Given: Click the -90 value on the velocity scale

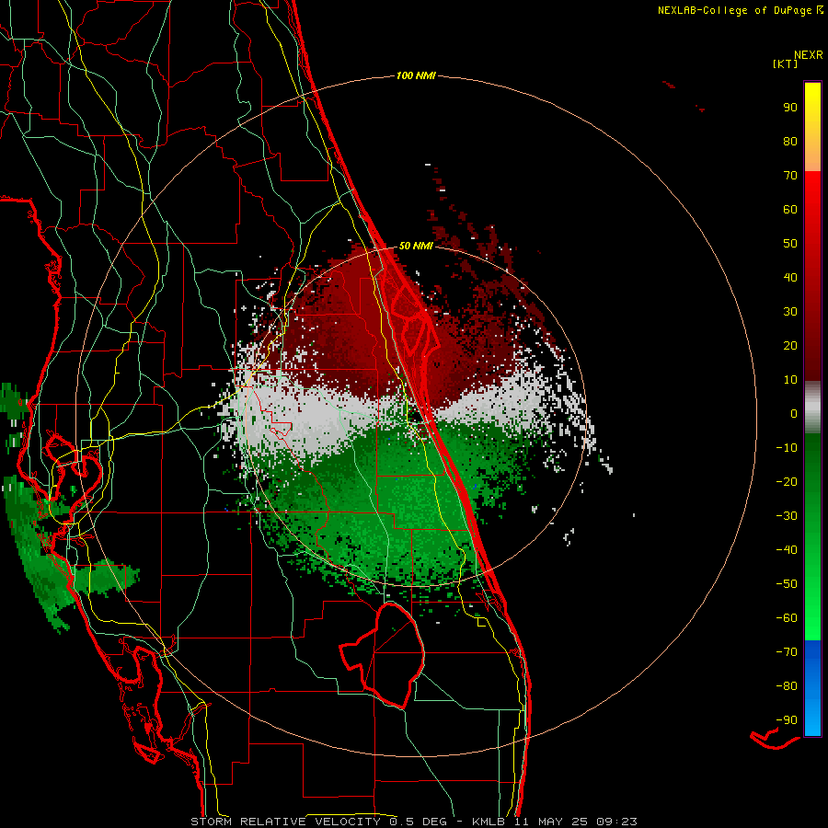Looking at the screenshot, I should point(787,720).
